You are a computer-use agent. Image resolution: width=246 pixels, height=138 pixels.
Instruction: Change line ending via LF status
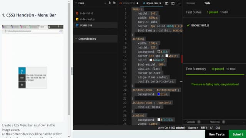click(211, 128)
